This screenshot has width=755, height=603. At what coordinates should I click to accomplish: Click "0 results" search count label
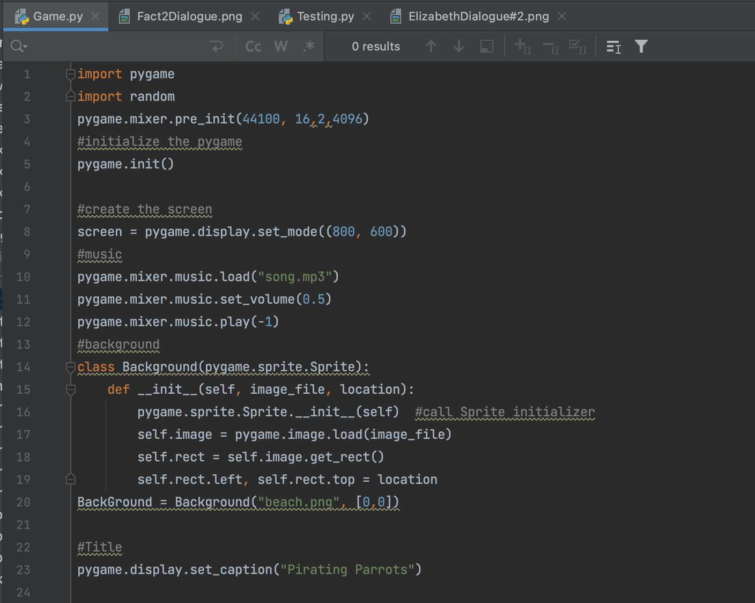tap(376, 47)
